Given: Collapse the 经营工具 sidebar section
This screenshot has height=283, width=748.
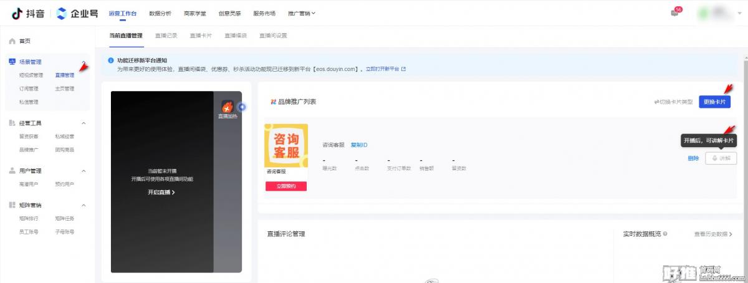Looking at the screenshot, I should pyautogui.click(x=84, y=123).
